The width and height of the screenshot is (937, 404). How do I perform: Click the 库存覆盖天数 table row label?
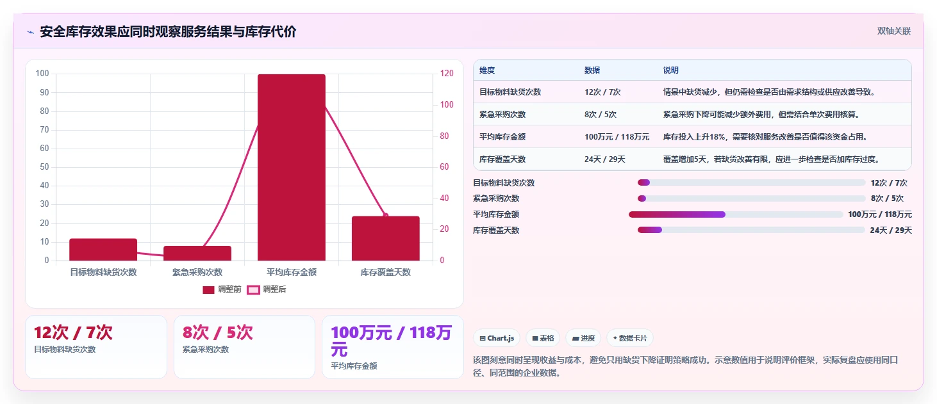(x=502, y=159)
